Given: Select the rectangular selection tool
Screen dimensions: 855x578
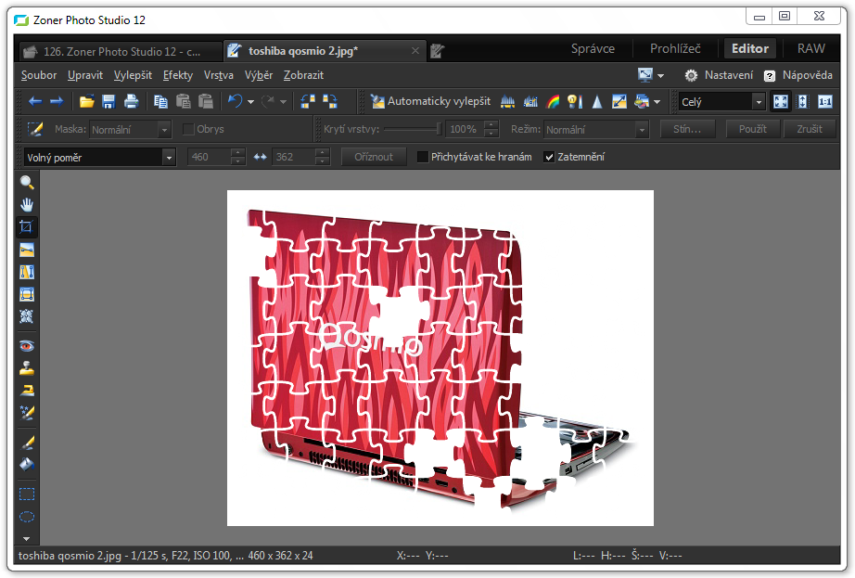Looking at the screenshot, I should pyautogui.click(x=26, y=494).
